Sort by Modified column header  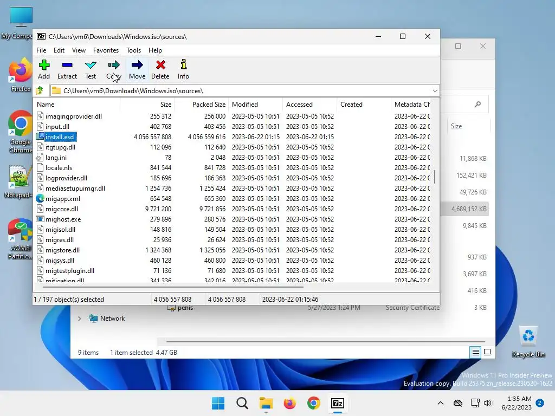click(x=256, y=105)
